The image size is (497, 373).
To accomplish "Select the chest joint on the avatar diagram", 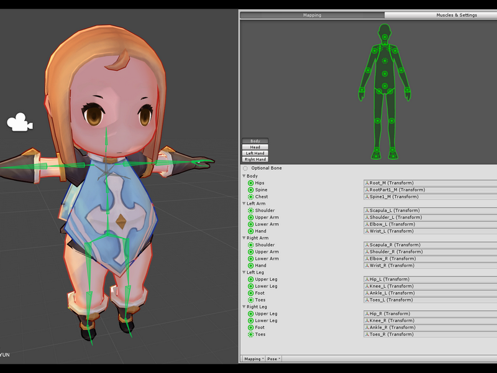I will (385, 60).
